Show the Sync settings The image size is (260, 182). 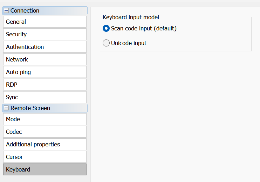point(45,97)
